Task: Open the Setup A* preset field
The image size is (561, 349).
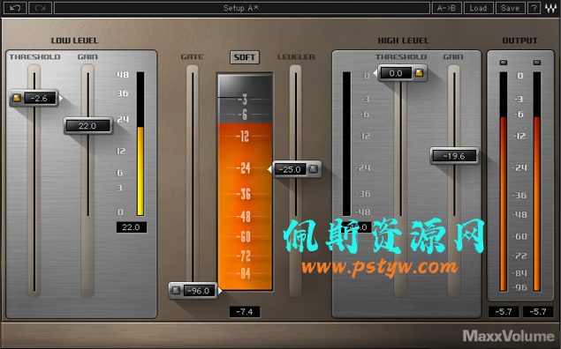Action: click(242, 8)
